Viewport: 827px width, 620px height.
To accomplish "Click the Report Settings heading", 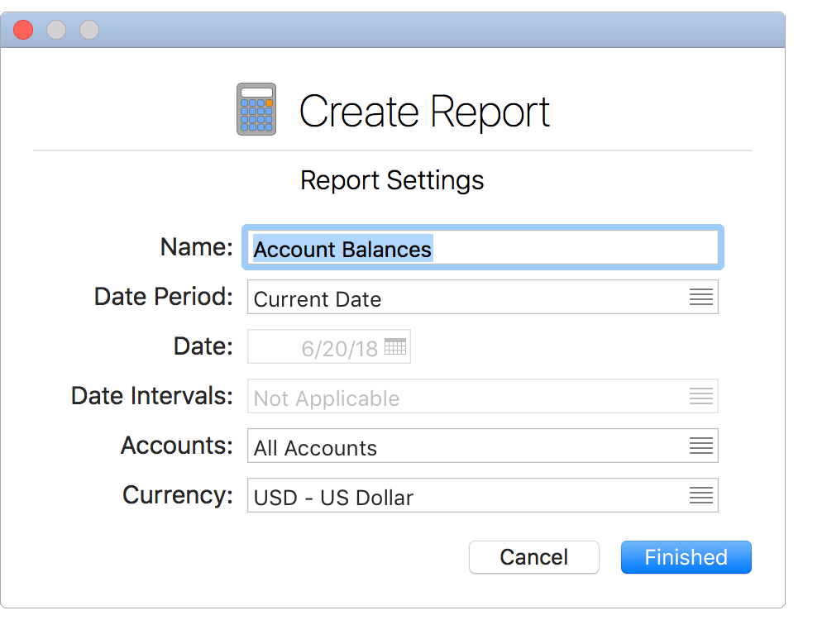I will click(391, 180).
